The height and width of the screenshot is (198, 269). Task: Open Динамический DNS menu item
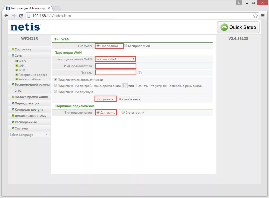click(30, 116)
